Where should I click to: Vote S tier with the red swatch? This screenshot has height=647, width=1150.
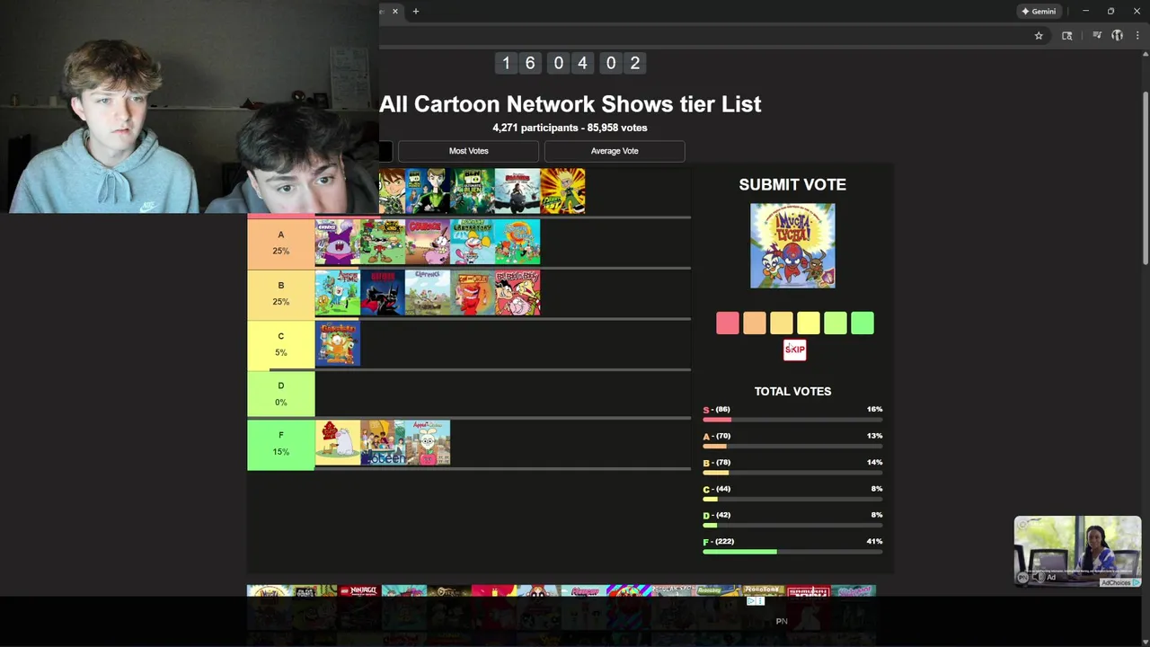coord(728,323)
